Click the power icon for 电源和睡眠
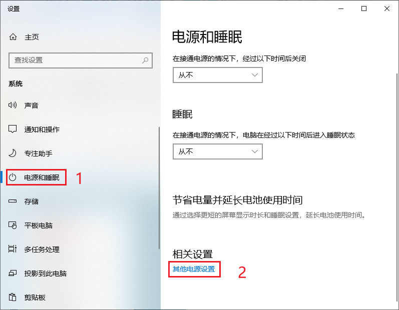The width and height of the screenshot is (399, 310). pos(13,177)
